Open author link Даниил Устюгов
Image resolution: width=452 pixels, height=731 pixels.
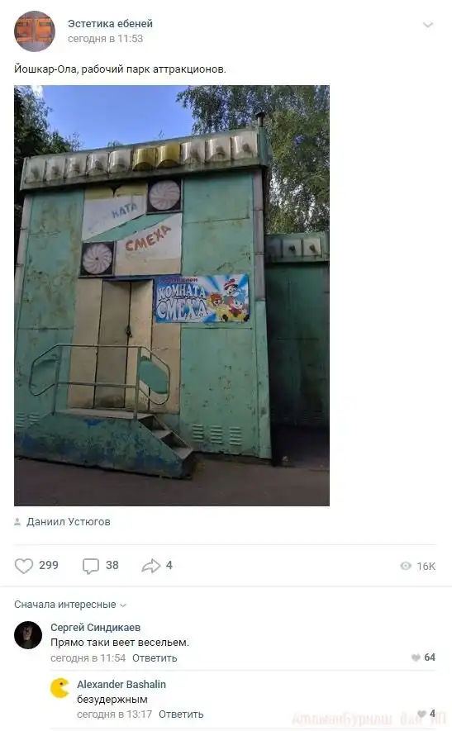[x=69, y=522]
